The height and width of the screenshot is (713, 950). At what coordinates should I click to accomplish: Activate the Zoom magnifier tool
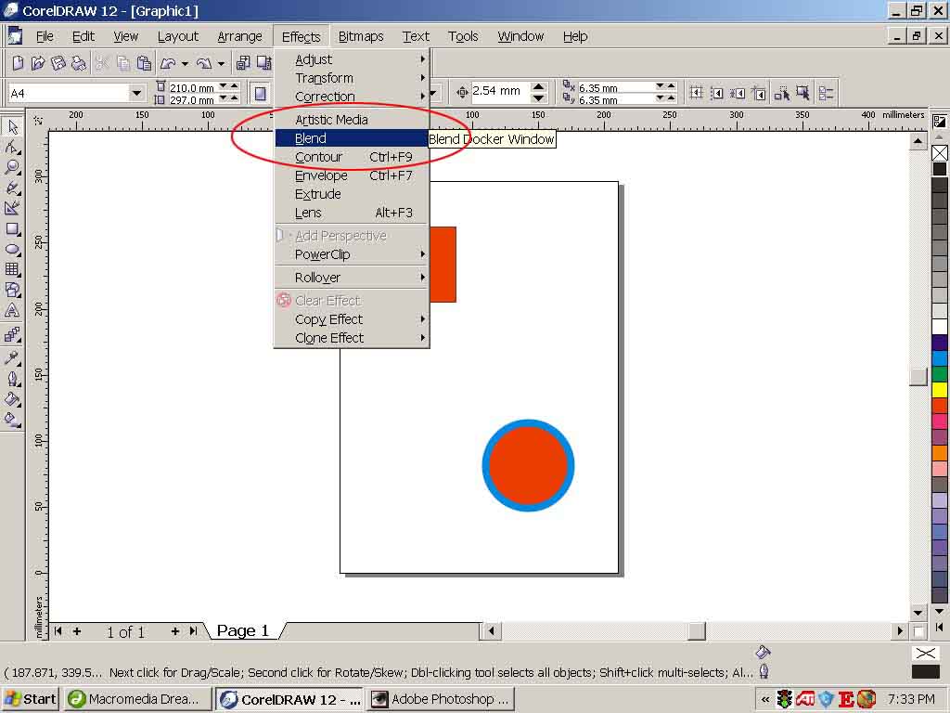(12, 167)
